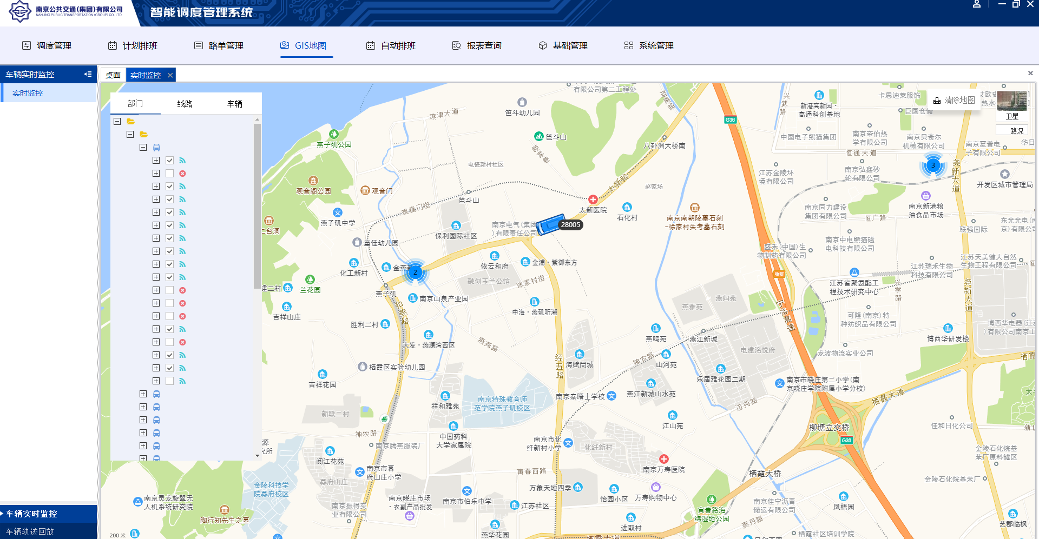Uncheck the last checked vehicle near the tree bottom
Screen dimensions: 1039x539
click(x=169, y=368)
